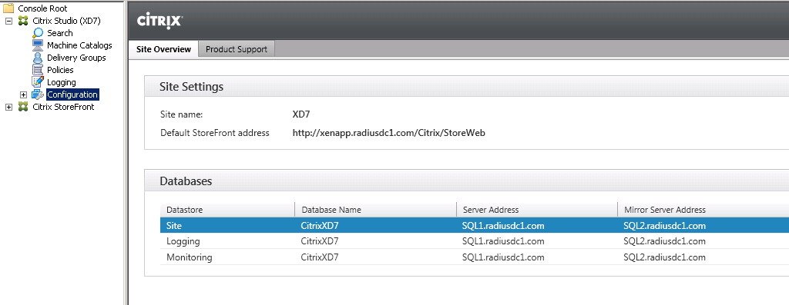The image size is (789, 305).
Task: Click the Citrix StoreFront node icon
Action: pyautogui.click(x=23, y=107)
